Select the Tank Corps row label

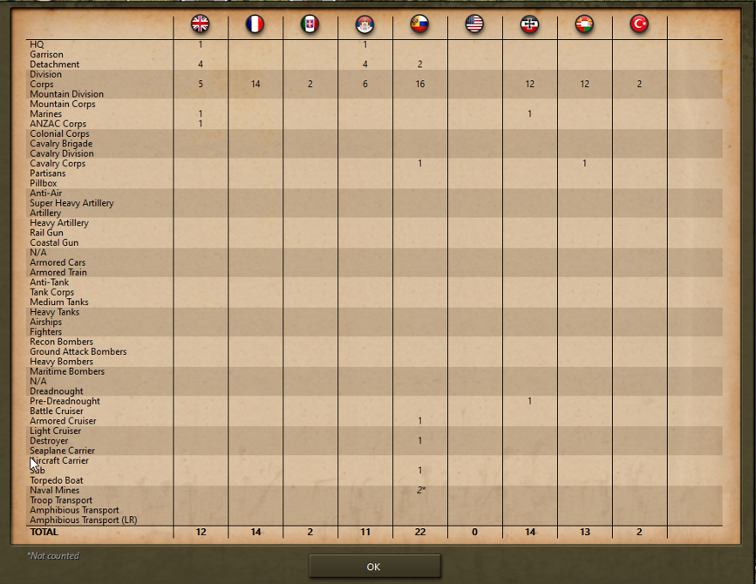click(x=52, y=292)
